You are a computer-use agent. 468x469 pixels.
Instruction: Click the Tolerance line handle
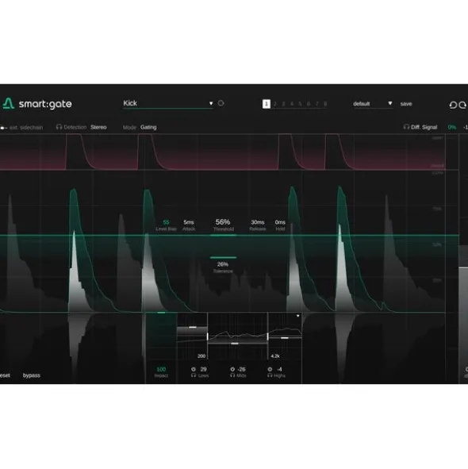tap(223, 257)
